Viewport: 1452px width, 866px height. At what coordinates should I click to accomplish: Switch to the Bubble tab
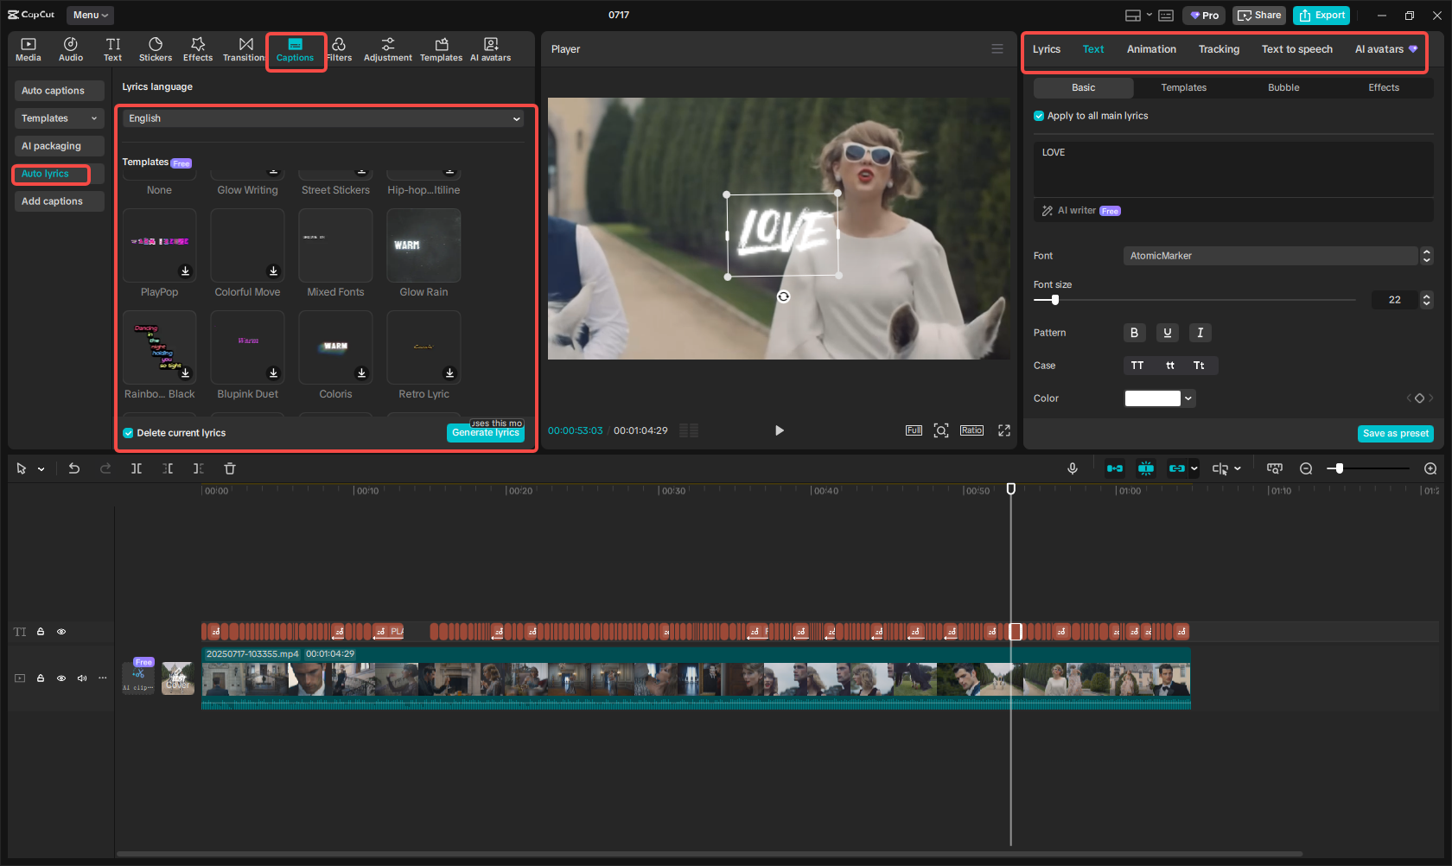1283,86
